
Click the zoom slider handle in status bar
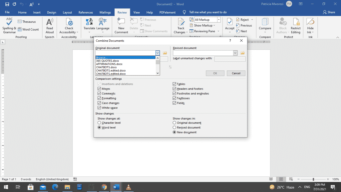[x=313, y=179]
